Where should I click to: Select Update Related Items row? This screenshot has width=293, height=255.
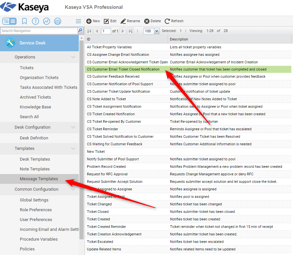click(x=188, y=249)
